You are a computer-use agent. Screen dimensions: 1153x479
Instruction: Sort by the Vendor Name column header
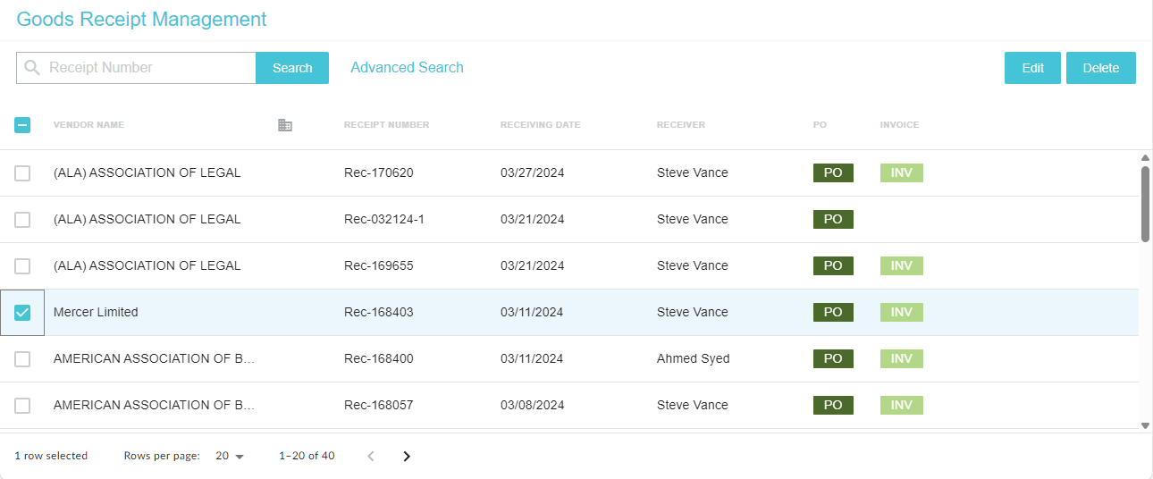[x=88, y=125]
